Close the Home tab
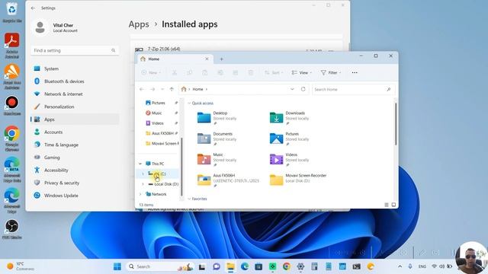Screen dimensions: 488x274 coord(207,59)
